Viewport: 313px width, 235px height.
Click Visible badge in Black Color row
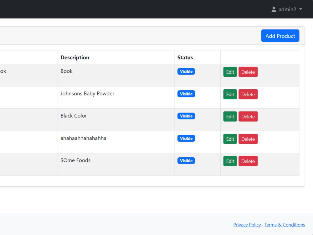click(186, 116)
